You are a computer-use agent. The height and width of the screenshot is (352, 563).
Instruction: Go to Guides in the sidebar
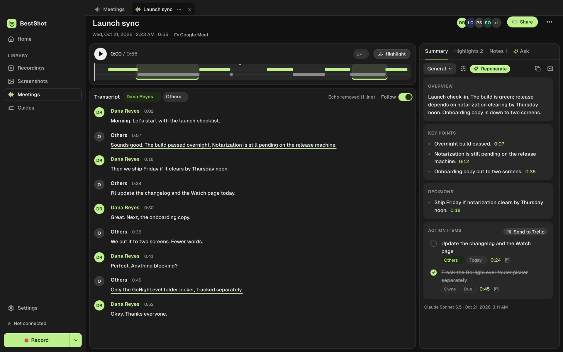click(x=43, y=108)
